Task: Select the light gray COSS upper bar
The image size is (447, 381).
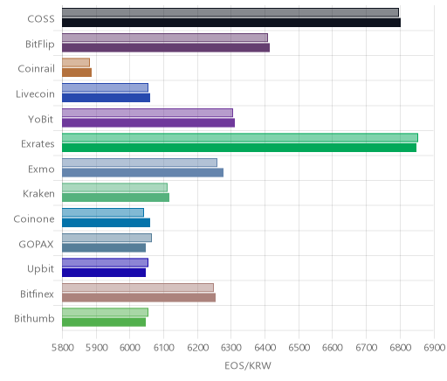Action: pyautogui.click(x=230, y=12)
